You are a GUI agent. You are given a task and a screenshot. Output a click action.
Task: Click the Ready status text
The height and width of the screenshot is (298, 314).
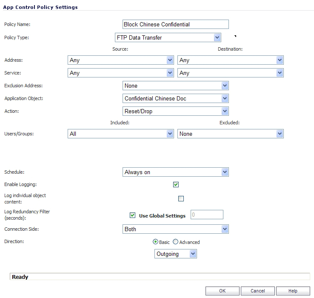click(20, 277)
